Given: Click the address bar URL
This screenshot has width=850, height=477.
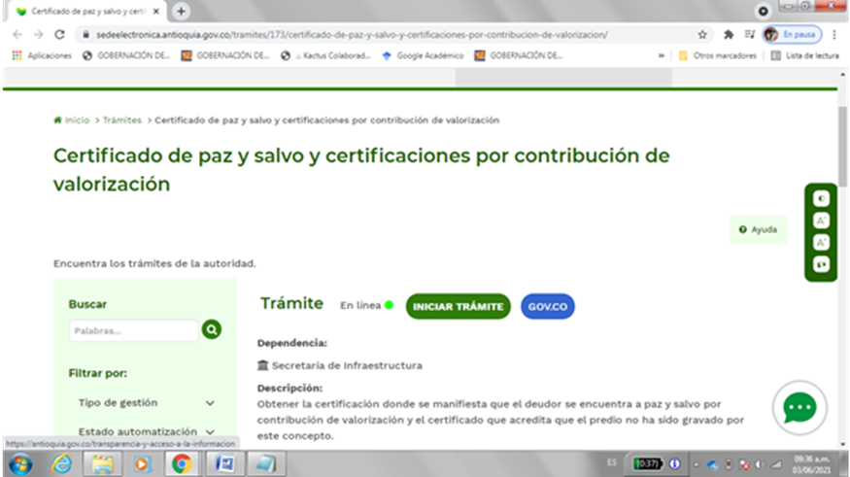Looking at the screenshot, I should coord(352,35).
